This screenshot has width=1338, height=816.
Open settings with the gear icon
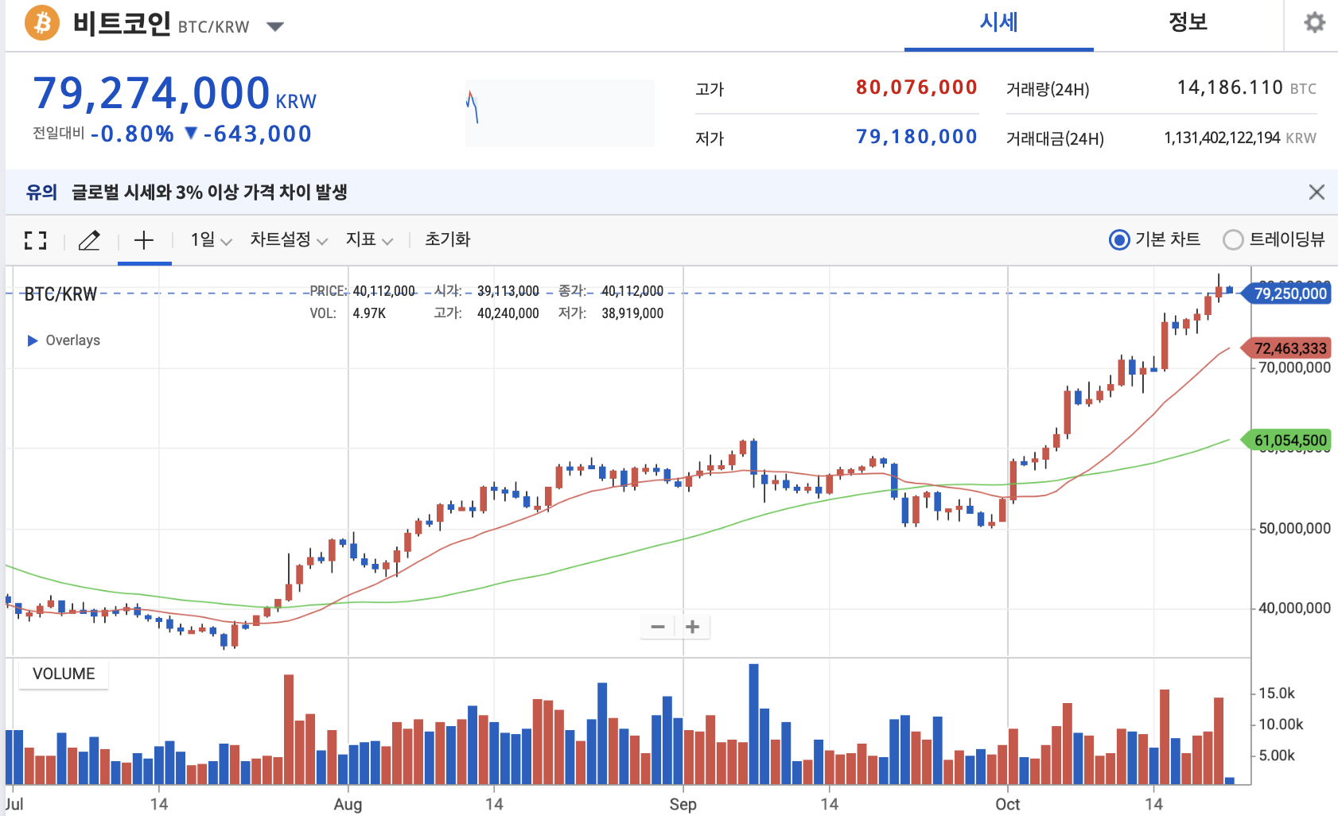1314,22
